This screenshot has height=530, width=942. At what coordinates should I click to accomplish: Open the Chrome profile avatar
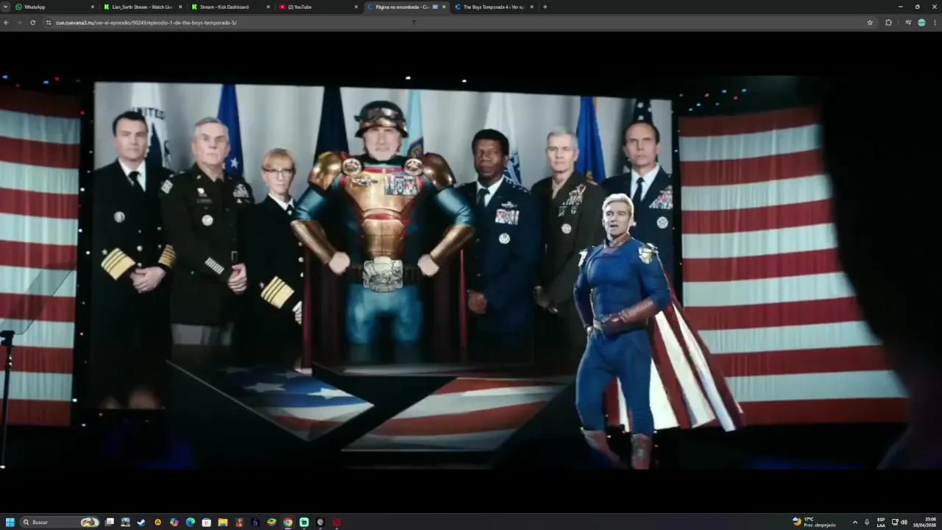tap(921, 23)
